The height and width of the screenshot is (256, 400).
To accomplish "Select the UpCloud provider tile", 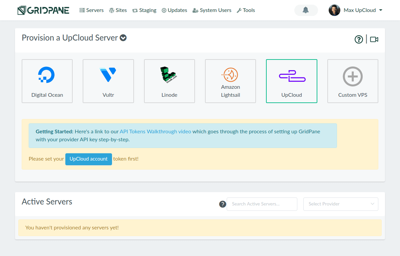I will (291, 81).
